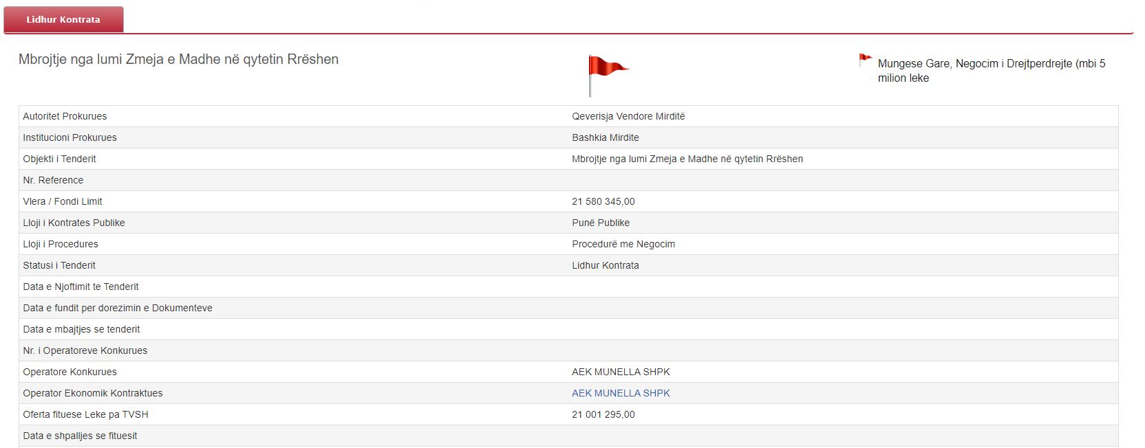
Task: Select Lidhur Kontrata status value in table
Action: (x=606, y=265)
